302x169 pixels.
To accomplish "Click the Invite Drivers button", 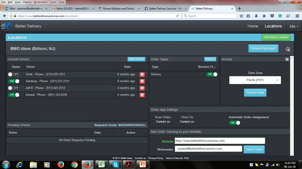I will click(136, 59).
